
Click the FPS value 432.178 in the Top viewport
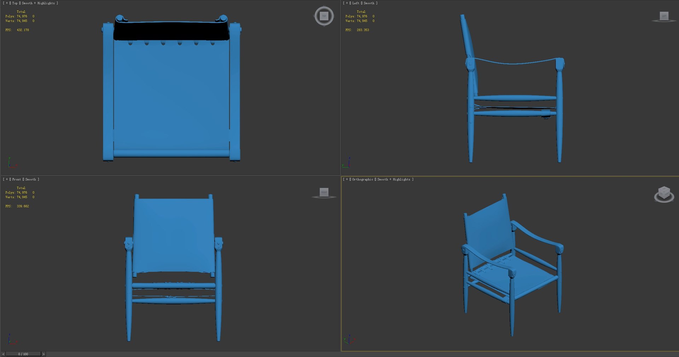(23, 30)
